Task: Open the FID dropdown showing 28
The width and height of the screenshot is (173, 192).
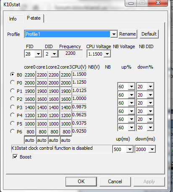Action: (38, 54)
